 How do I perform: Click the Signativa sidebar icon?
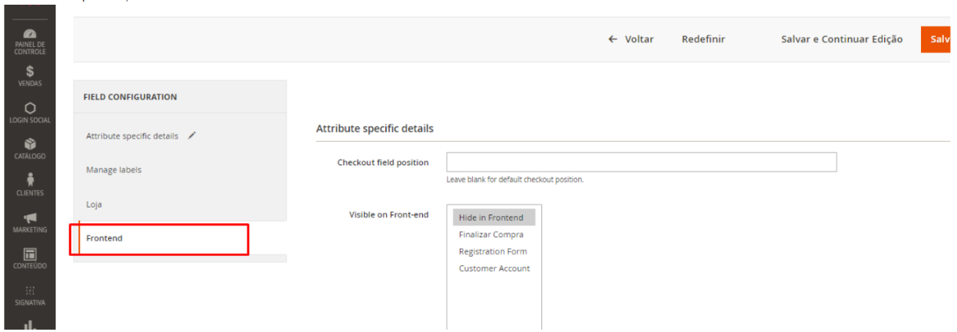pyautogui.click(x=30, y=290)
